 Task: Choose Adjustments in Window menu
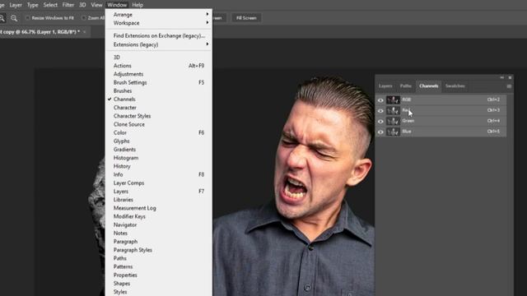pos(159,74)
